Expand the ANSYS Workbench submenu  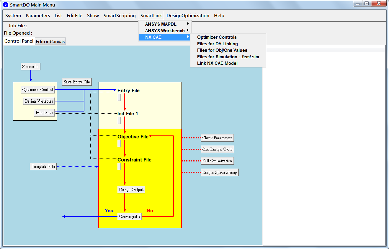165,30
